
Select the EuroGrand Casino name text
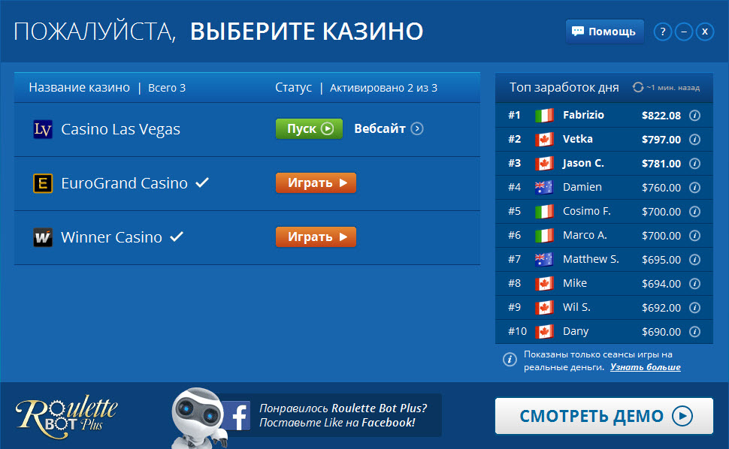point(124,183)
